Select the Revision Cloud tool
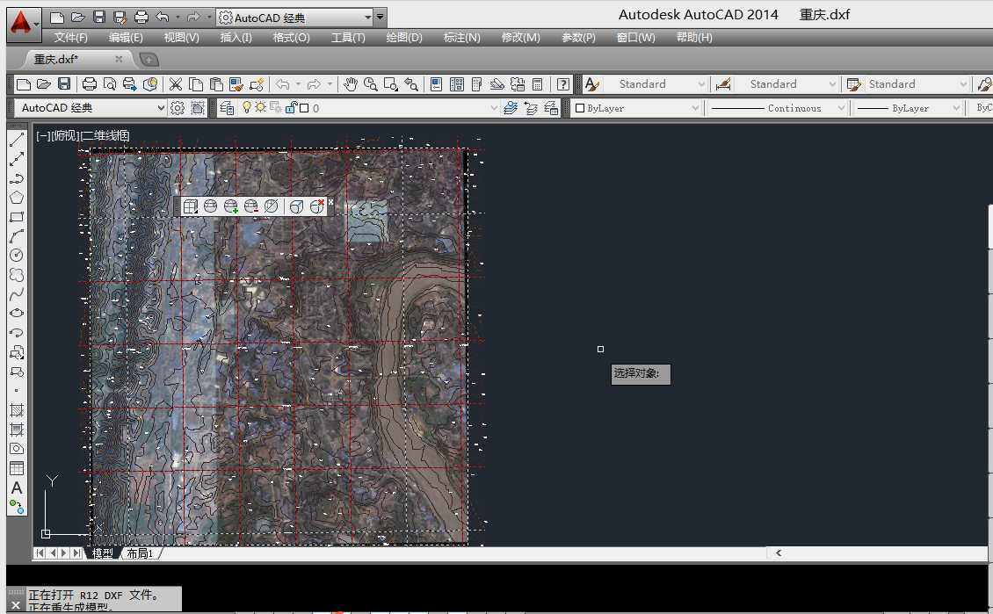Screen dimensions: 993x614 pyautogui.click(x=17, y=275)
